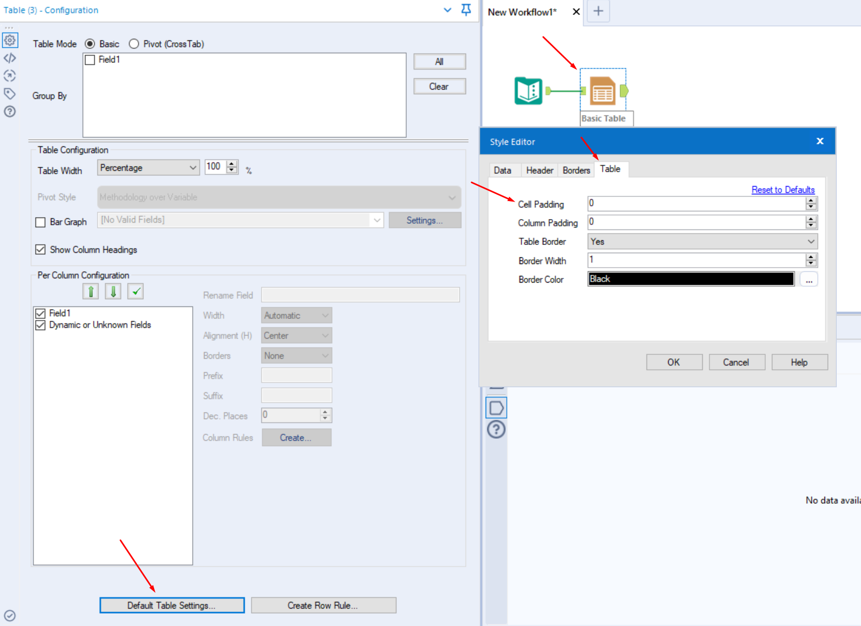Click the Border Color black swatch
This screenshot has height=626, width=861.
coord(690,278)
